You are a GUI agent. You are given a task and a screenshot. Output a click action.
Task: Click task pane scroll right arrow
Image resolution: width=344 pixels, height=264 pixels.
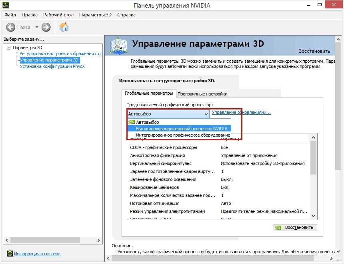click(99, 240)
